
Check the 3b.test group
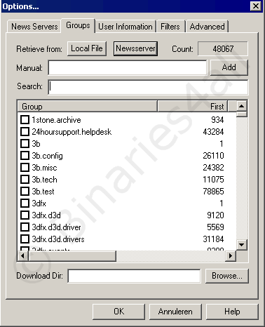[25, 192]
